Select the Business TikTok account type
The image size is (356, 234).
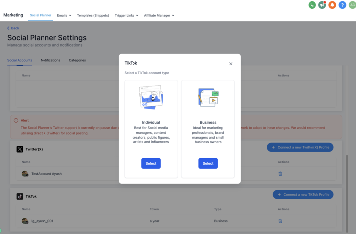tap(208, 163)
